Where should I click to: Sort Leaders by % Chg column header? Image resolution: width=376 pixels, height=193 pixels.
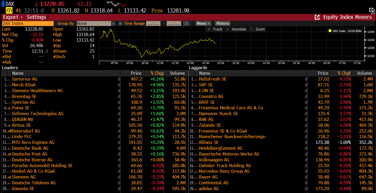point(157,73)
